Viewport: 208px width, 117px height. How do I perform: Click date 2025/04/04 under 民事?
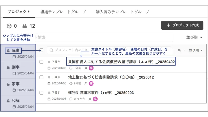click(x=25, y=57)
